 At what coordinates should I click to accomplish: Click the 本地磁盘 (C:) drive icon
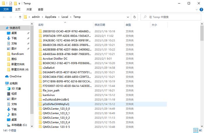8,125
